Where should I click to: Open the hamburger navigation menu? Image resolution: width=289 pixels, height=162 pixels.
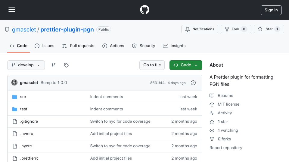point(12,10)
